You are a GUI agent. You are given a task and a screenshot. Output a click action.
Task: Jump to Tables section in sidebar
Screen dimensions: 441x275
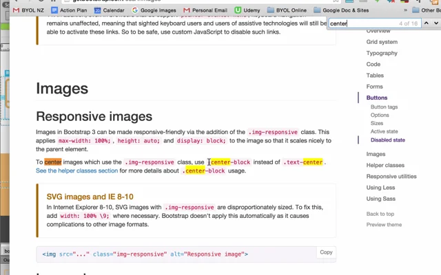tap(375, 76)
